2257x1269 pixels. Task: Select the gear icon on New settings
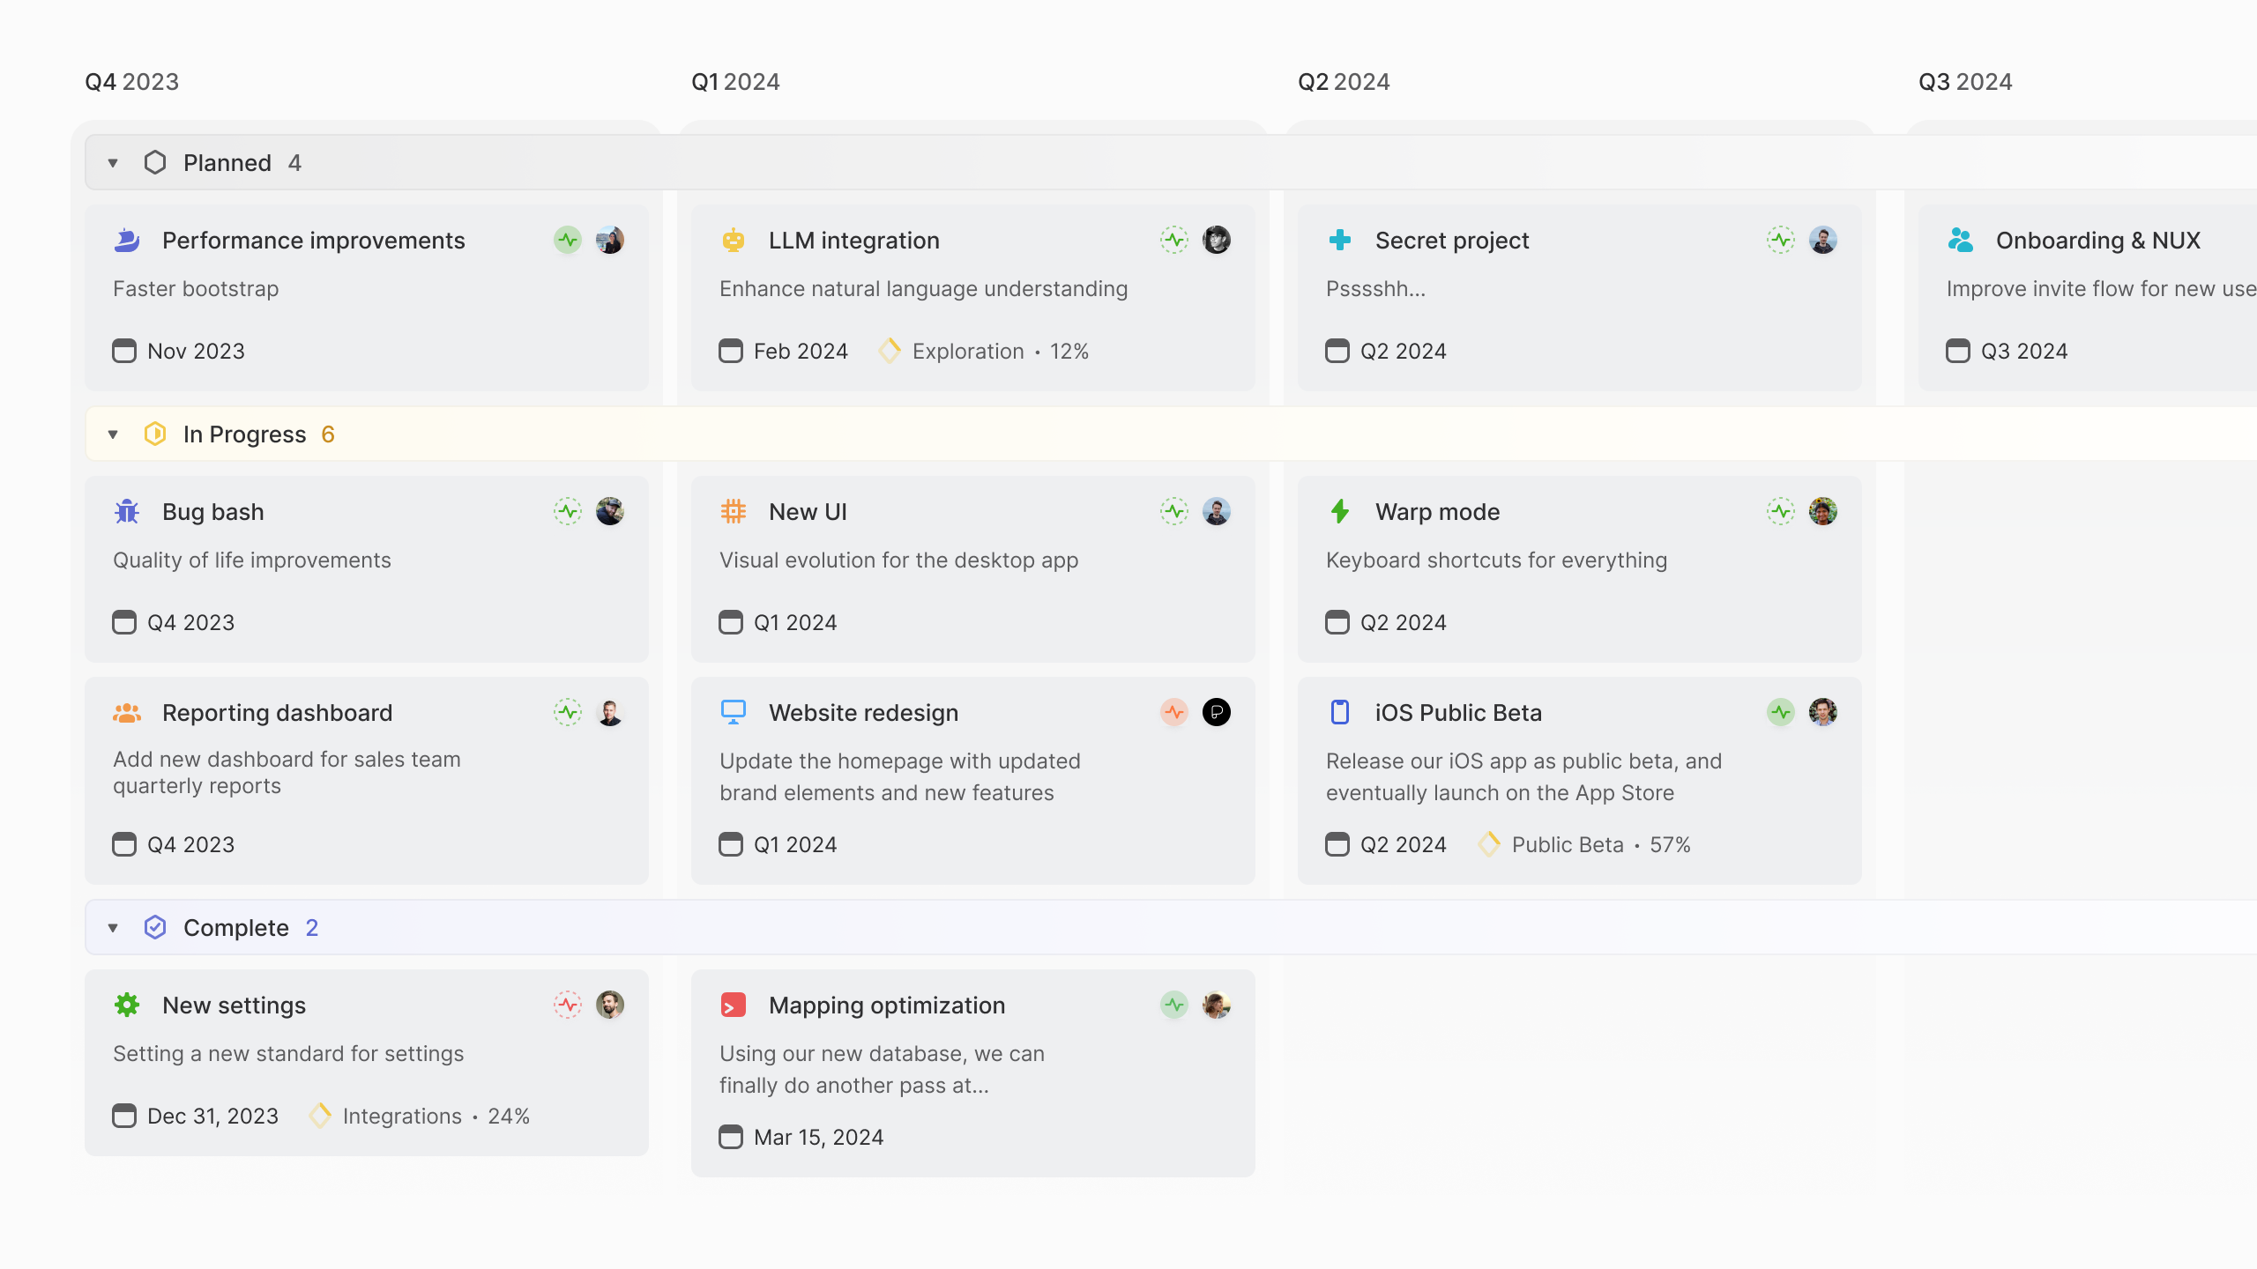point(126,1005)
